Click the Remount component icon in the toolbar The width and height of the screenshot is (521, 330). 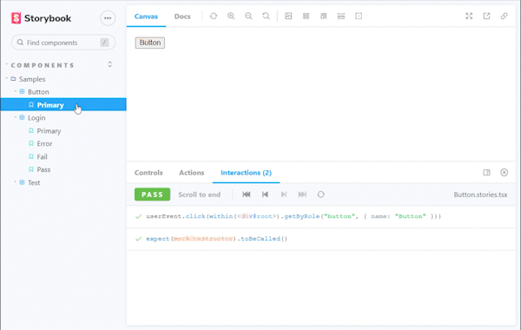(214, 16)
